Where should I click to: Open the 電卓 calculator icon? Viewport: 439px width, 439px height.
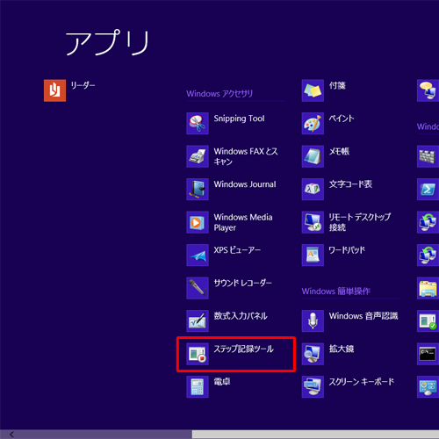(198, 387)
